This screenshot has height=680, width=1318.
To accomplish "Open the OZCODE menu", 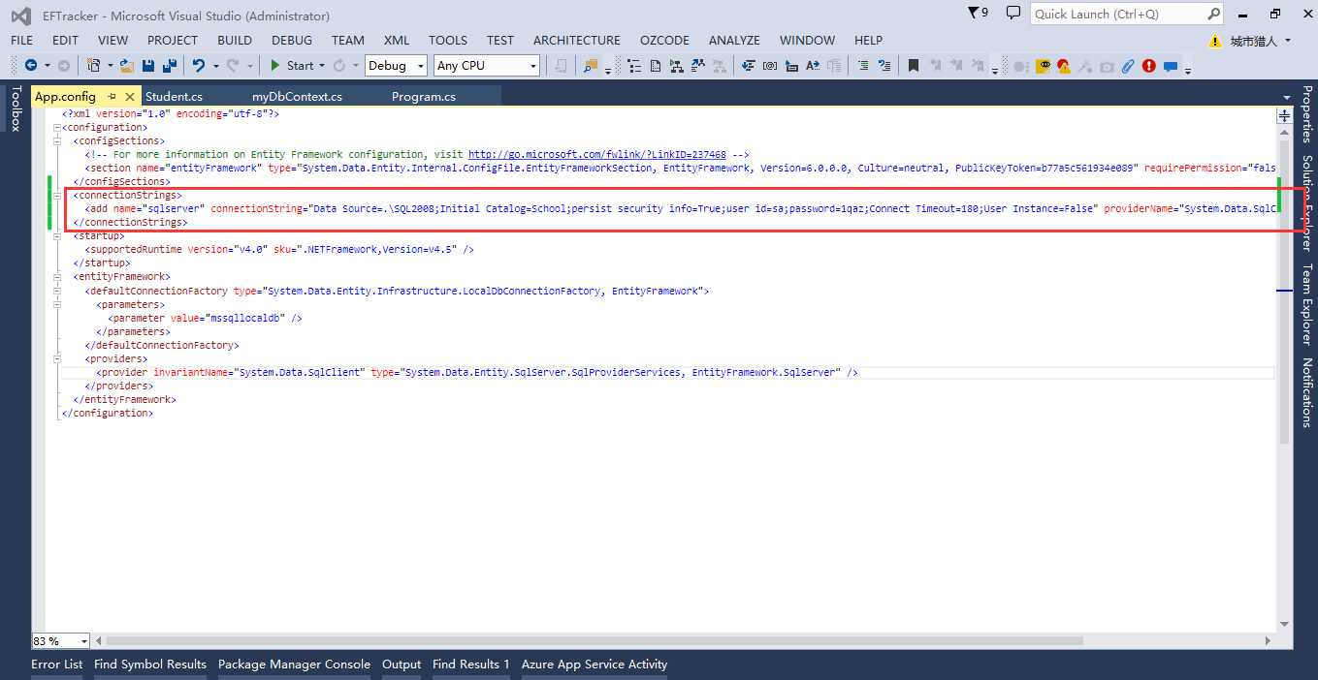I will [x=664, y=40].
